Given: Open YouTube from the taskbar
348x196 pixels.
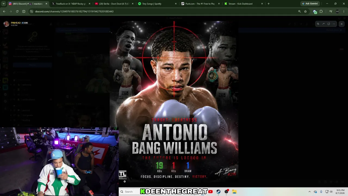Looking at the screenshot, I should 210,192.
